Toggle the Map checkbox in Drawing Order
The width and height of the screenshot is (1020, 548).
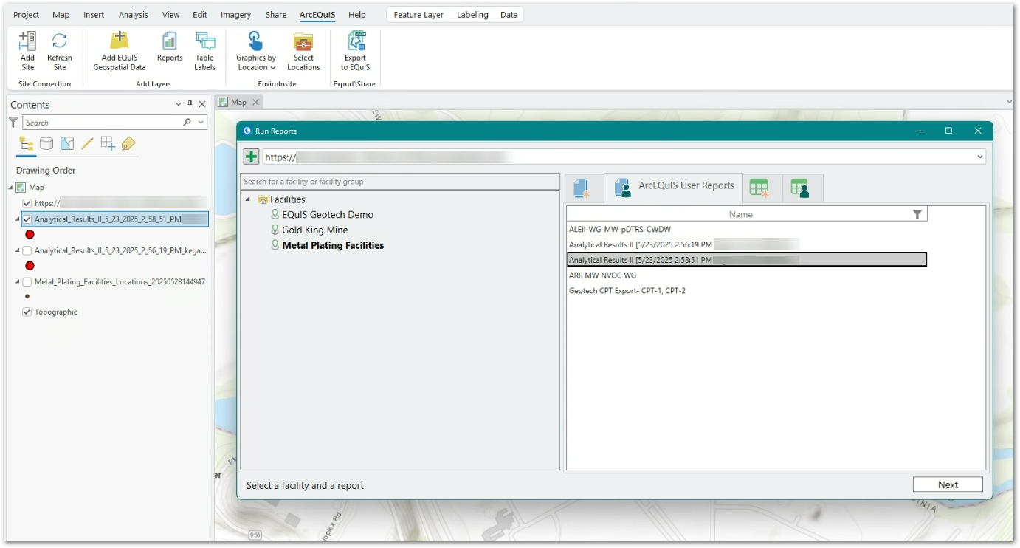[x=21, y=188]
